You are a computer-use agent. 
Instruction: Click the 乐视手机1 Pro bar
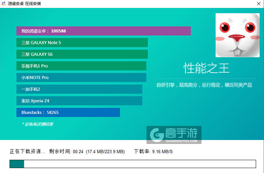coord(81,66)
